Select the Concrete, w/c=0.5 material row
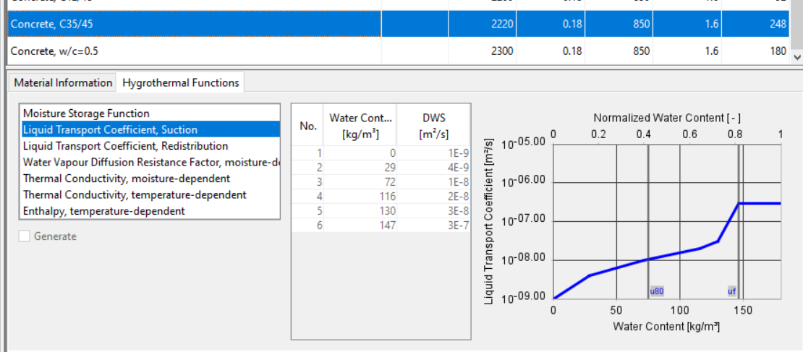 pyautogui.click(x=194, y=51)
